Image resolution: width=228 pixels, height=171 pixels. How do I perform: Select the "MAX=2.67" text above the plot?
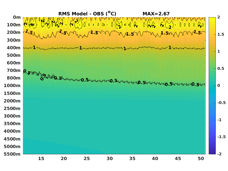(x=156, y=14)
